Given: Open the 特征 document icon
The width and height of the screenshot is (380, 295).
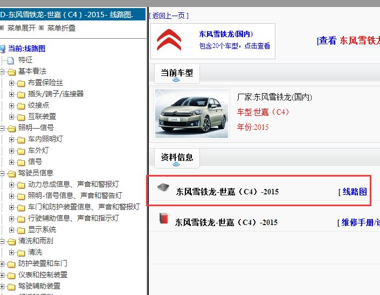Looking at the screenshot, I should point(11,60).
